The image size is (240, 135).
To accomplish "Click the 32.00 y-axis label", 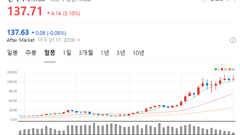I will [12, 110].
